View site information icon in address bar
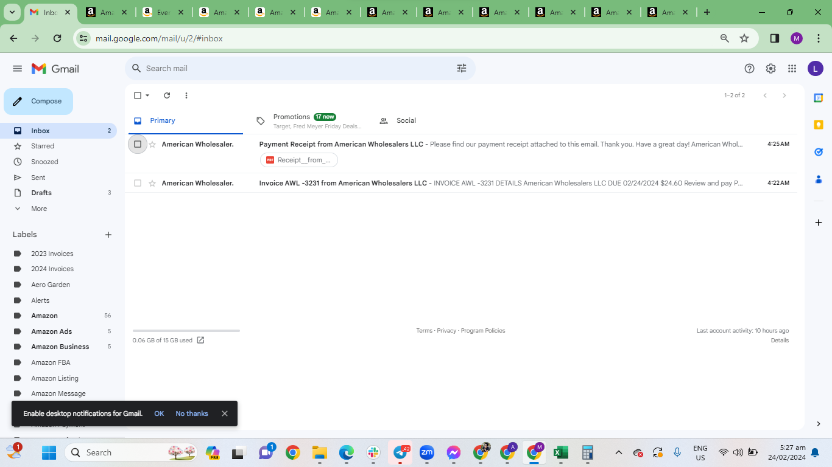The image size is (832, 467). [x=84, y=38]
